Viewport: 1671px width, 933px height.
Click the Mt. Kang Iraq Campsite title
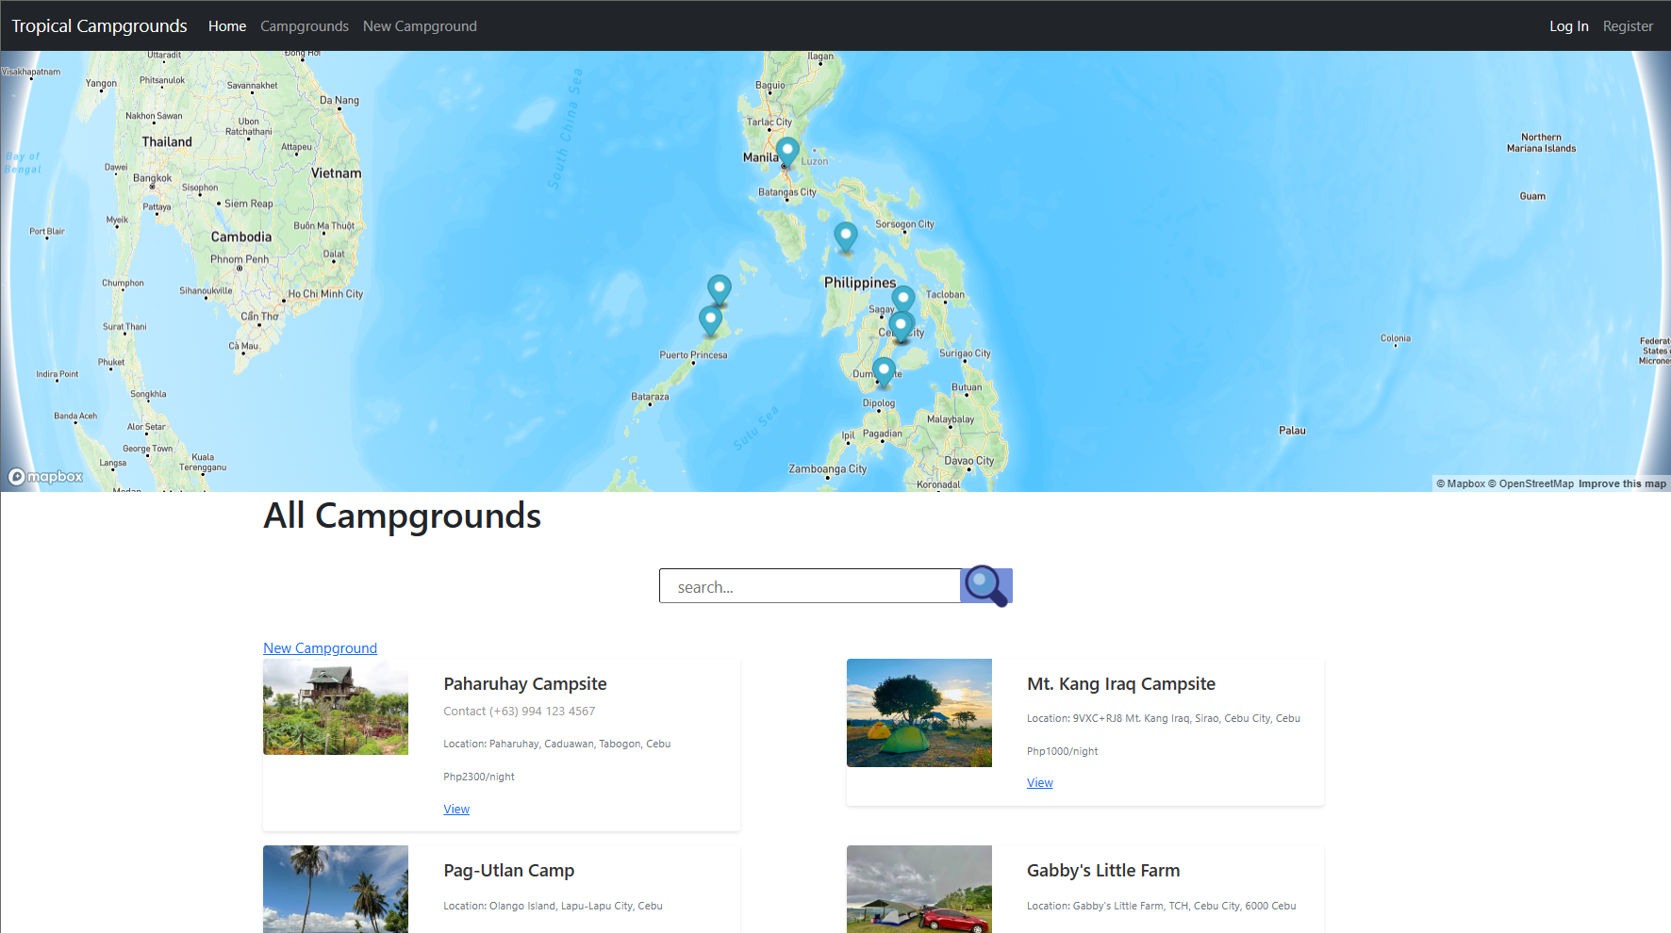coord(1121,684)
